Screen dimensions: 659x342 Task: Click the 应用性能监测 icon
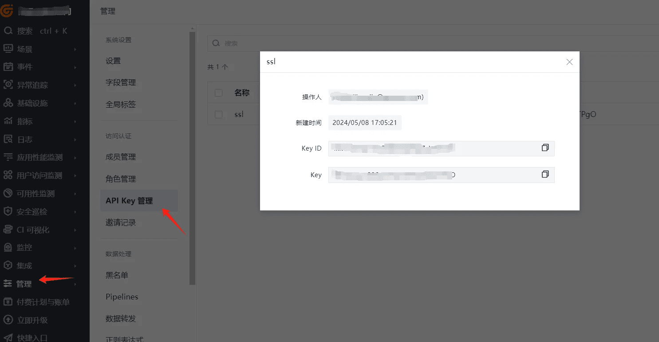[x=8, y=157]
